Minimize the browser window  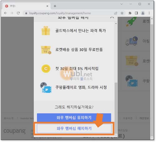[x=131, y=4]
